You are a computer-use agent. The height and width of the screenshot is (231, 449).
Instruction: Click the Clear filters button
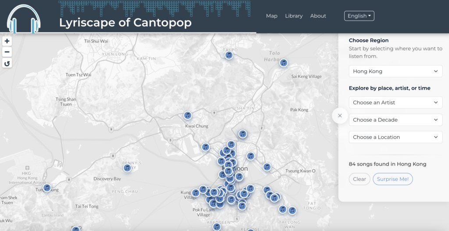click(x=359, y=179)
